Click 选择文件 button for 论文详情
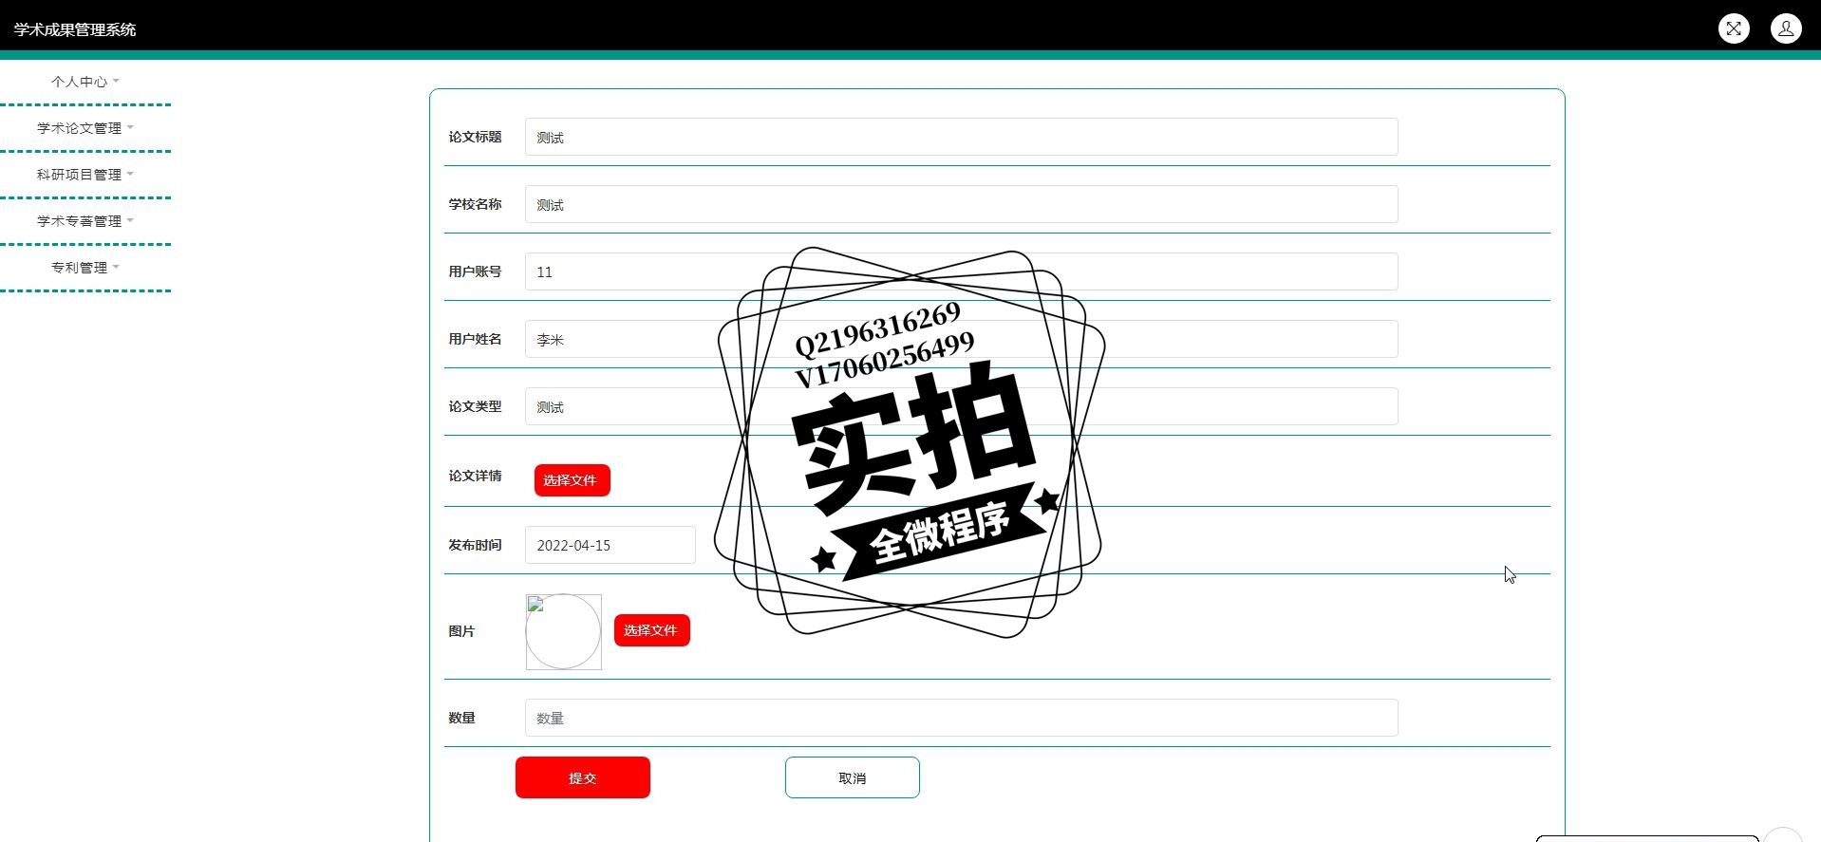Screen dimensions: 1821x842 [x=572, y=480]
